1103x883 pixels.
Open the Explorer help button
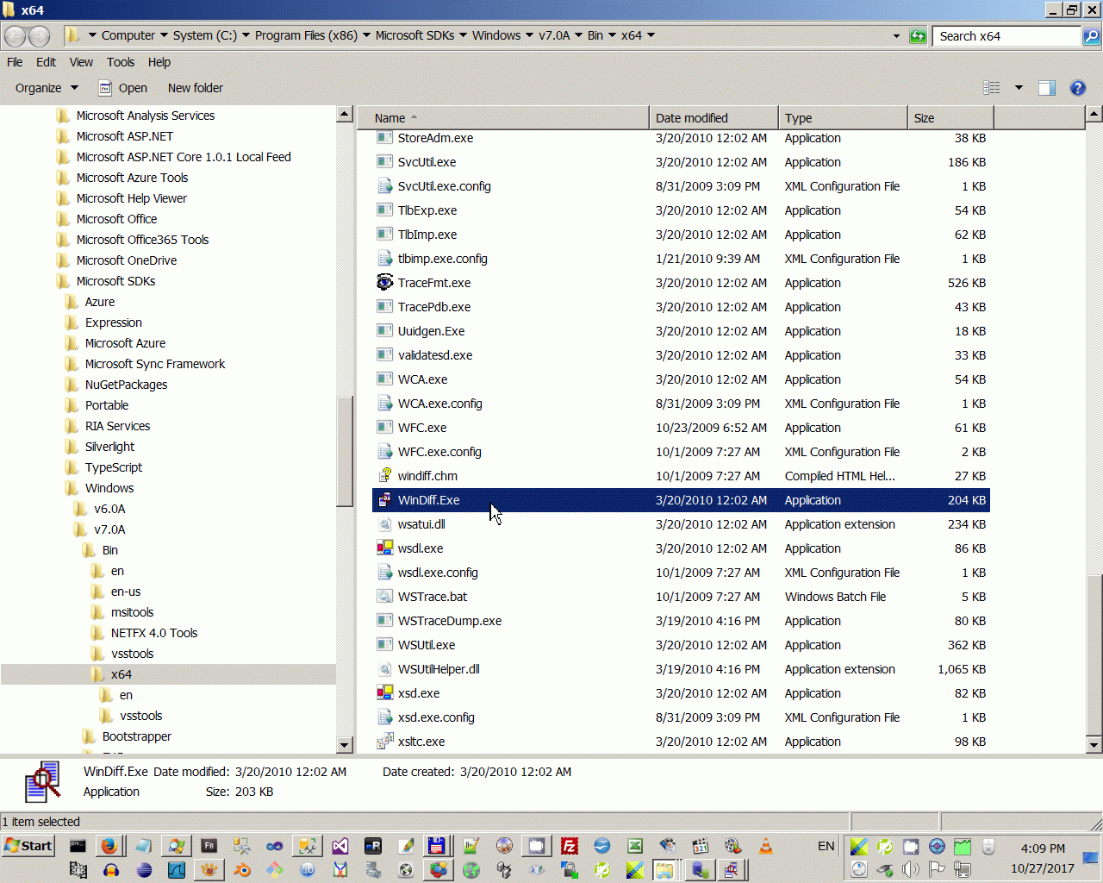coord(1077,88)
